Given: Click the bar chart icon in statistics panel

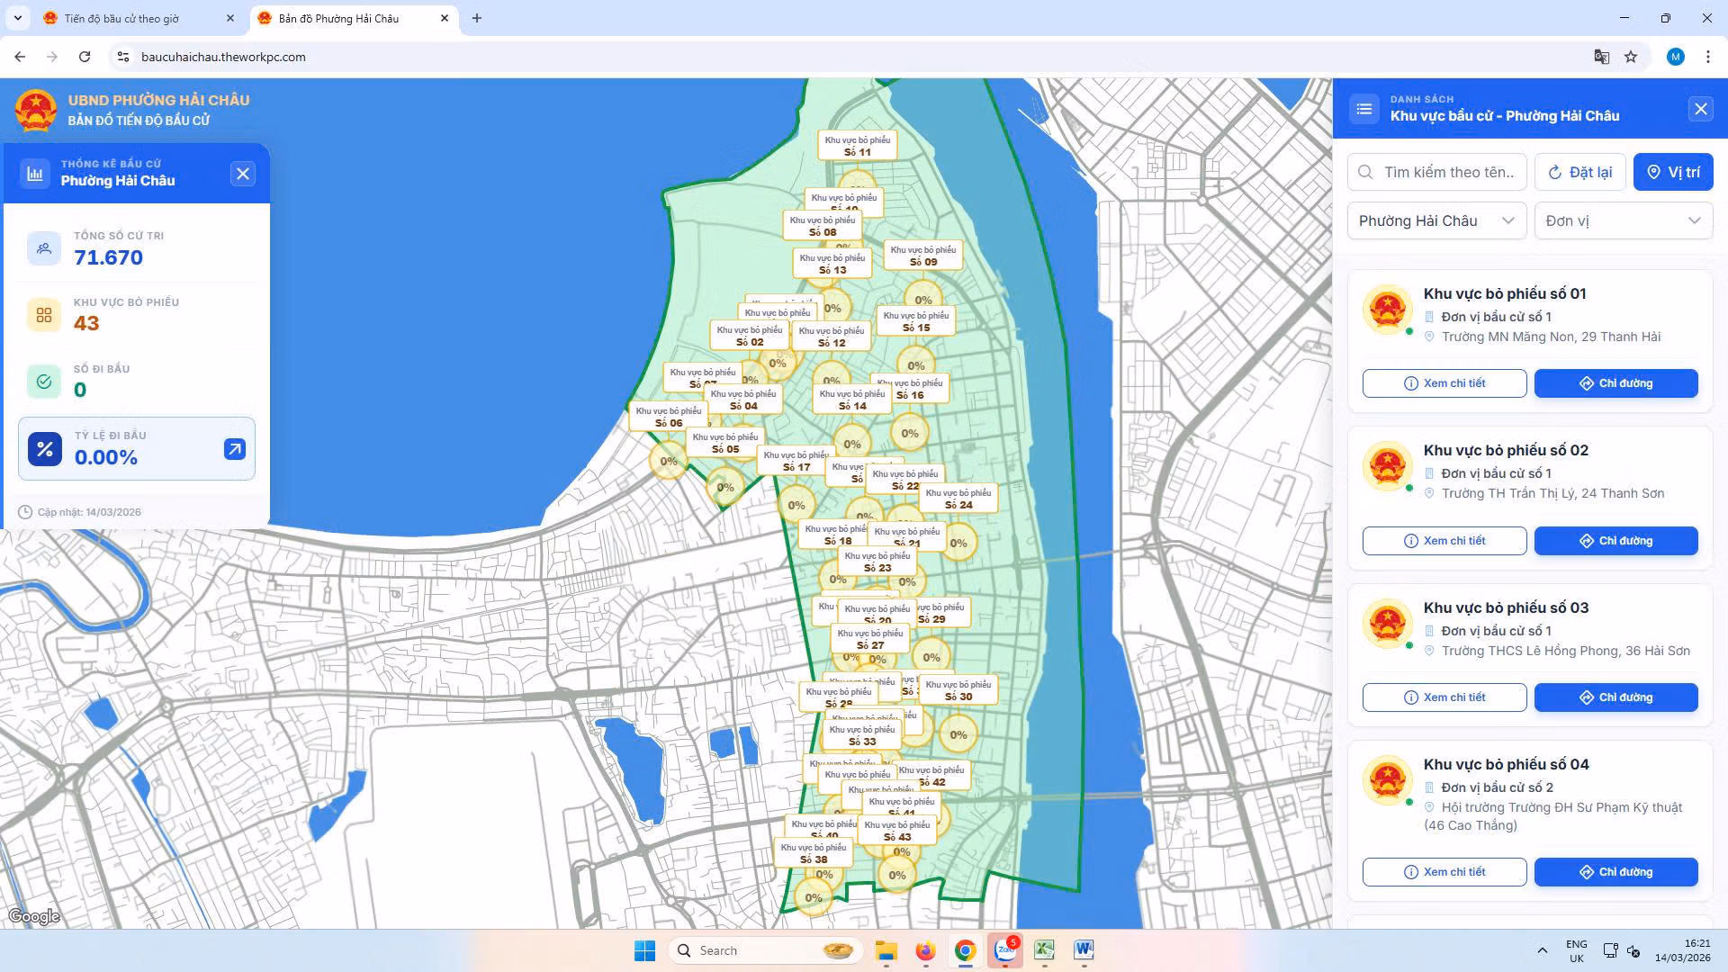Looking at the screenshot, I should click(x=35, y=174).
